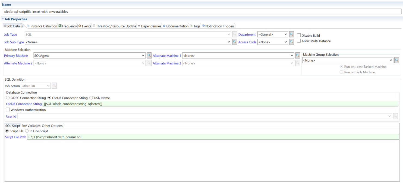Open the Job Action dropdown
Viewport: 403px width, 183px height.
click(48, 86)
